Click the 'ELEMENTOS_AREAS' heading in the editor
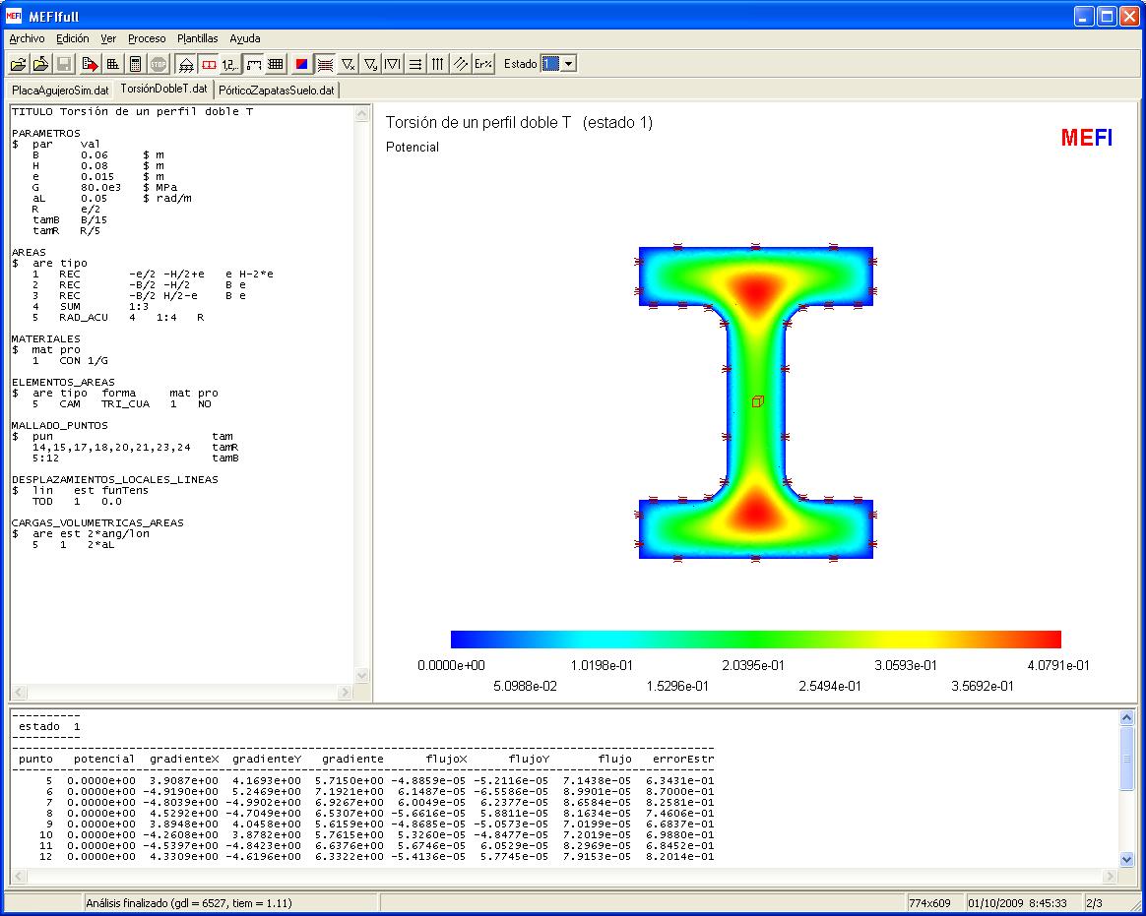Viewport: 1146px width, 916px height. pyautogui.click(x=63, y=382)
